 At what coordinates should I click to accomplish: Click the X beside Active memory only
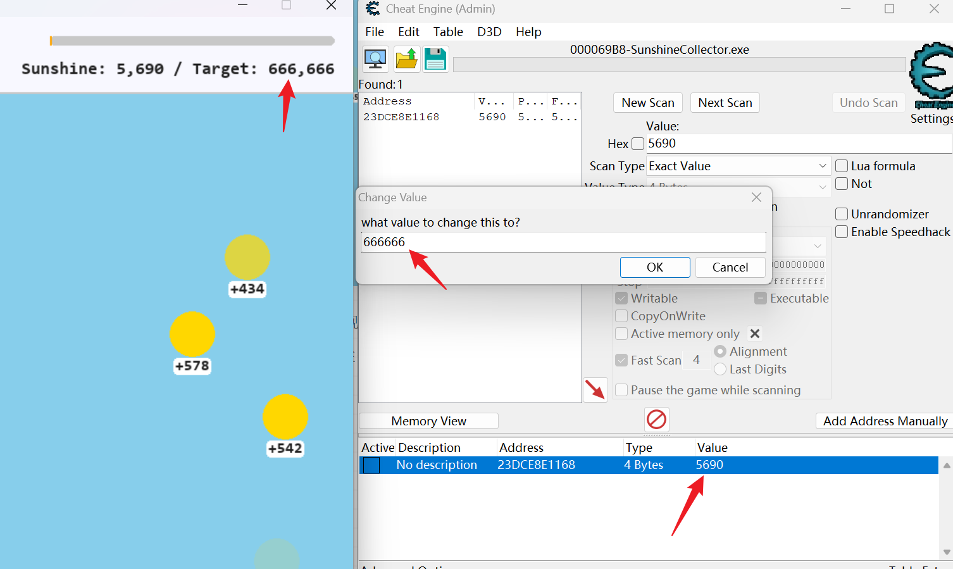coord(754,334)
